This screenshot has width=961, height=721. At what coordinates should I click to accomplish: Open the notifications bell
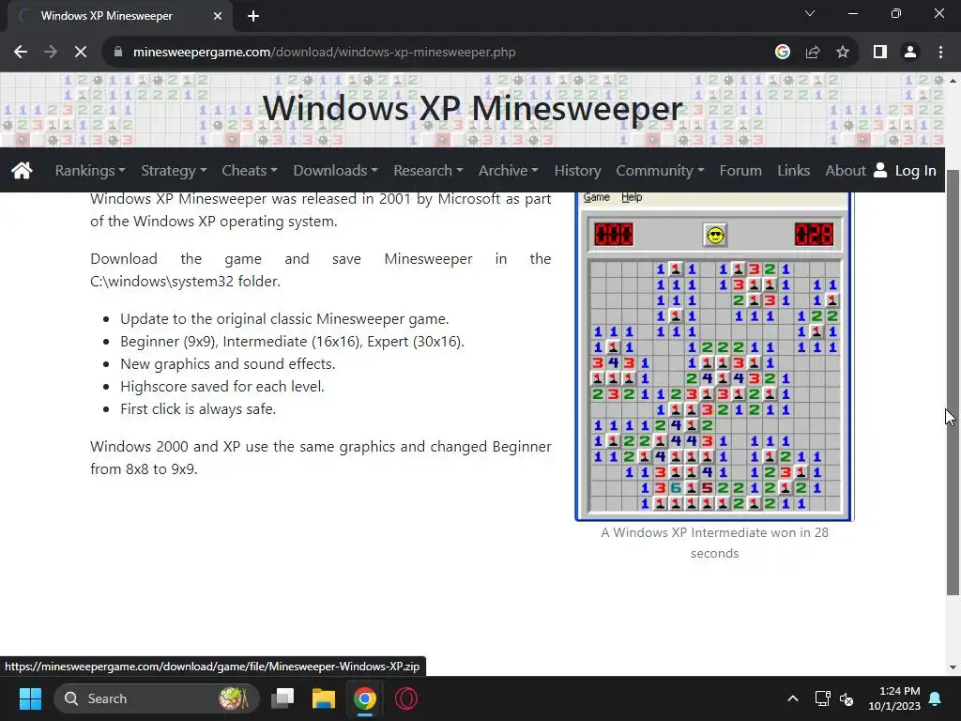click(x=936, y=698)
